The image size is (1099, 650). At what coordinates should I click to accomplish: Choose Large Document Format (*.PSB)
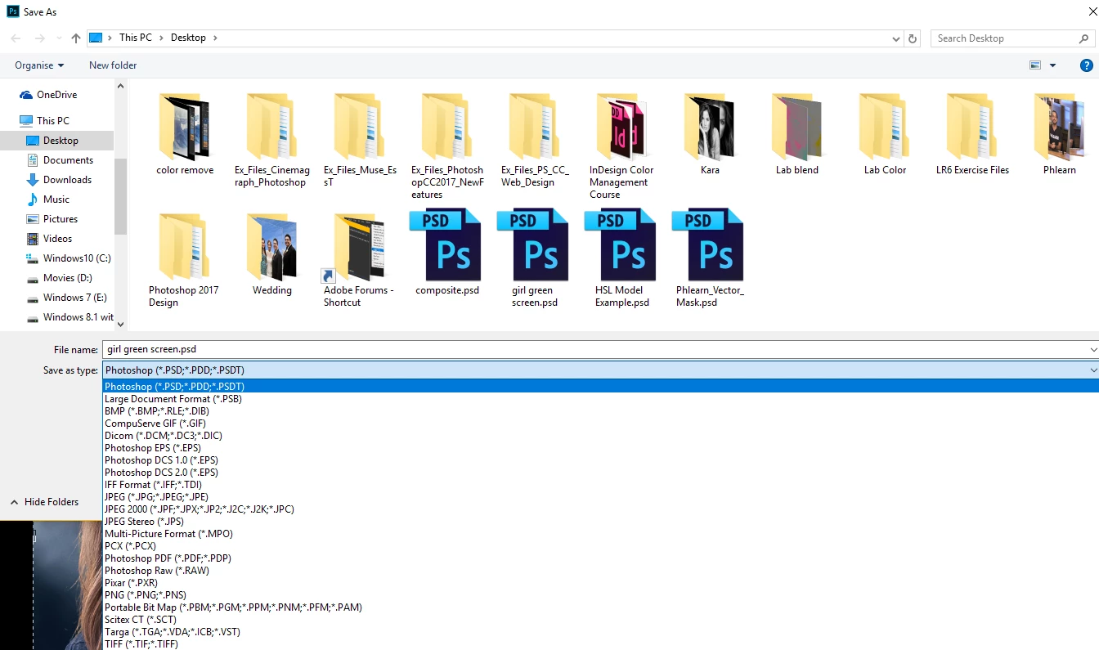173,399
